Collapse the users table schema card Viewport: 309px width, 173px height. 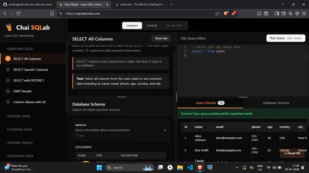click(165, 130)
